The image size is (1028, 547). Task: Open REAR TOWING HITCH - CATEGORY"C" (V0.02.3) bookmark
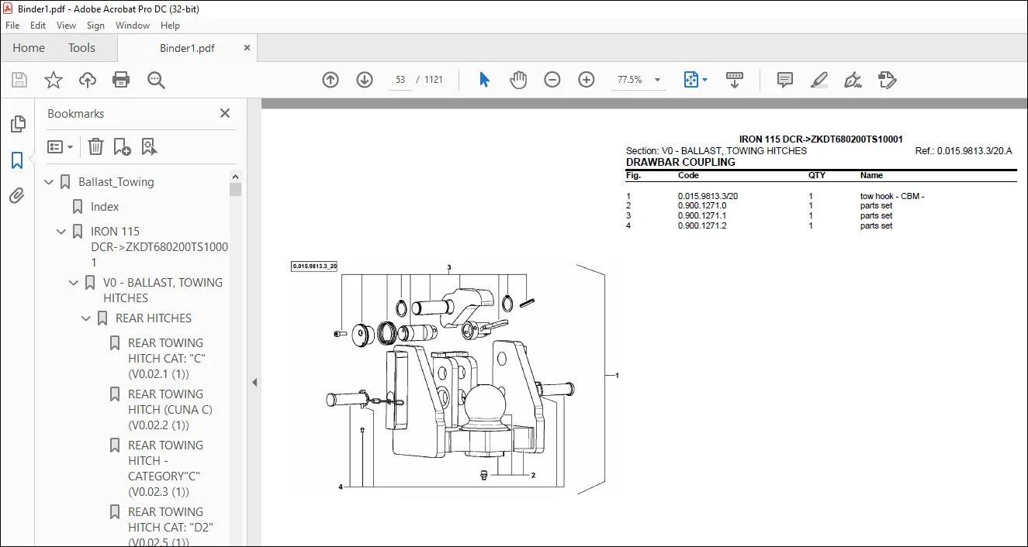pos(166,469)
